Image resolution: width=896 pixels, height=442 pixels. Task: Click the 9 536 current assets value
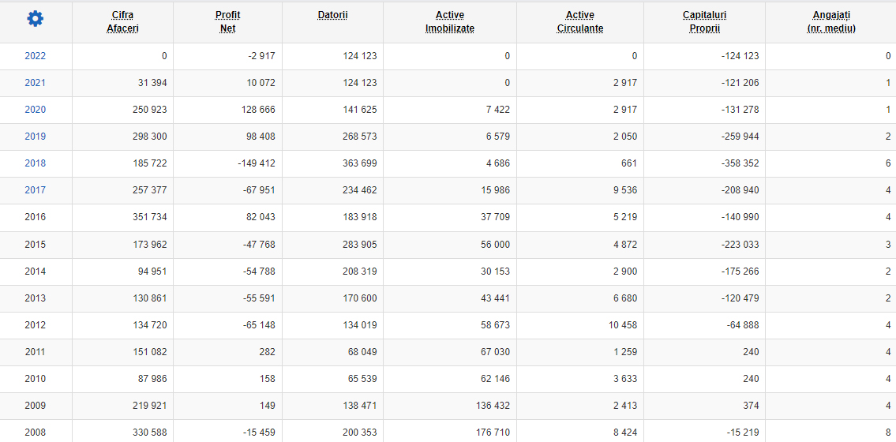pyautogui.click(x=624, y=190)
